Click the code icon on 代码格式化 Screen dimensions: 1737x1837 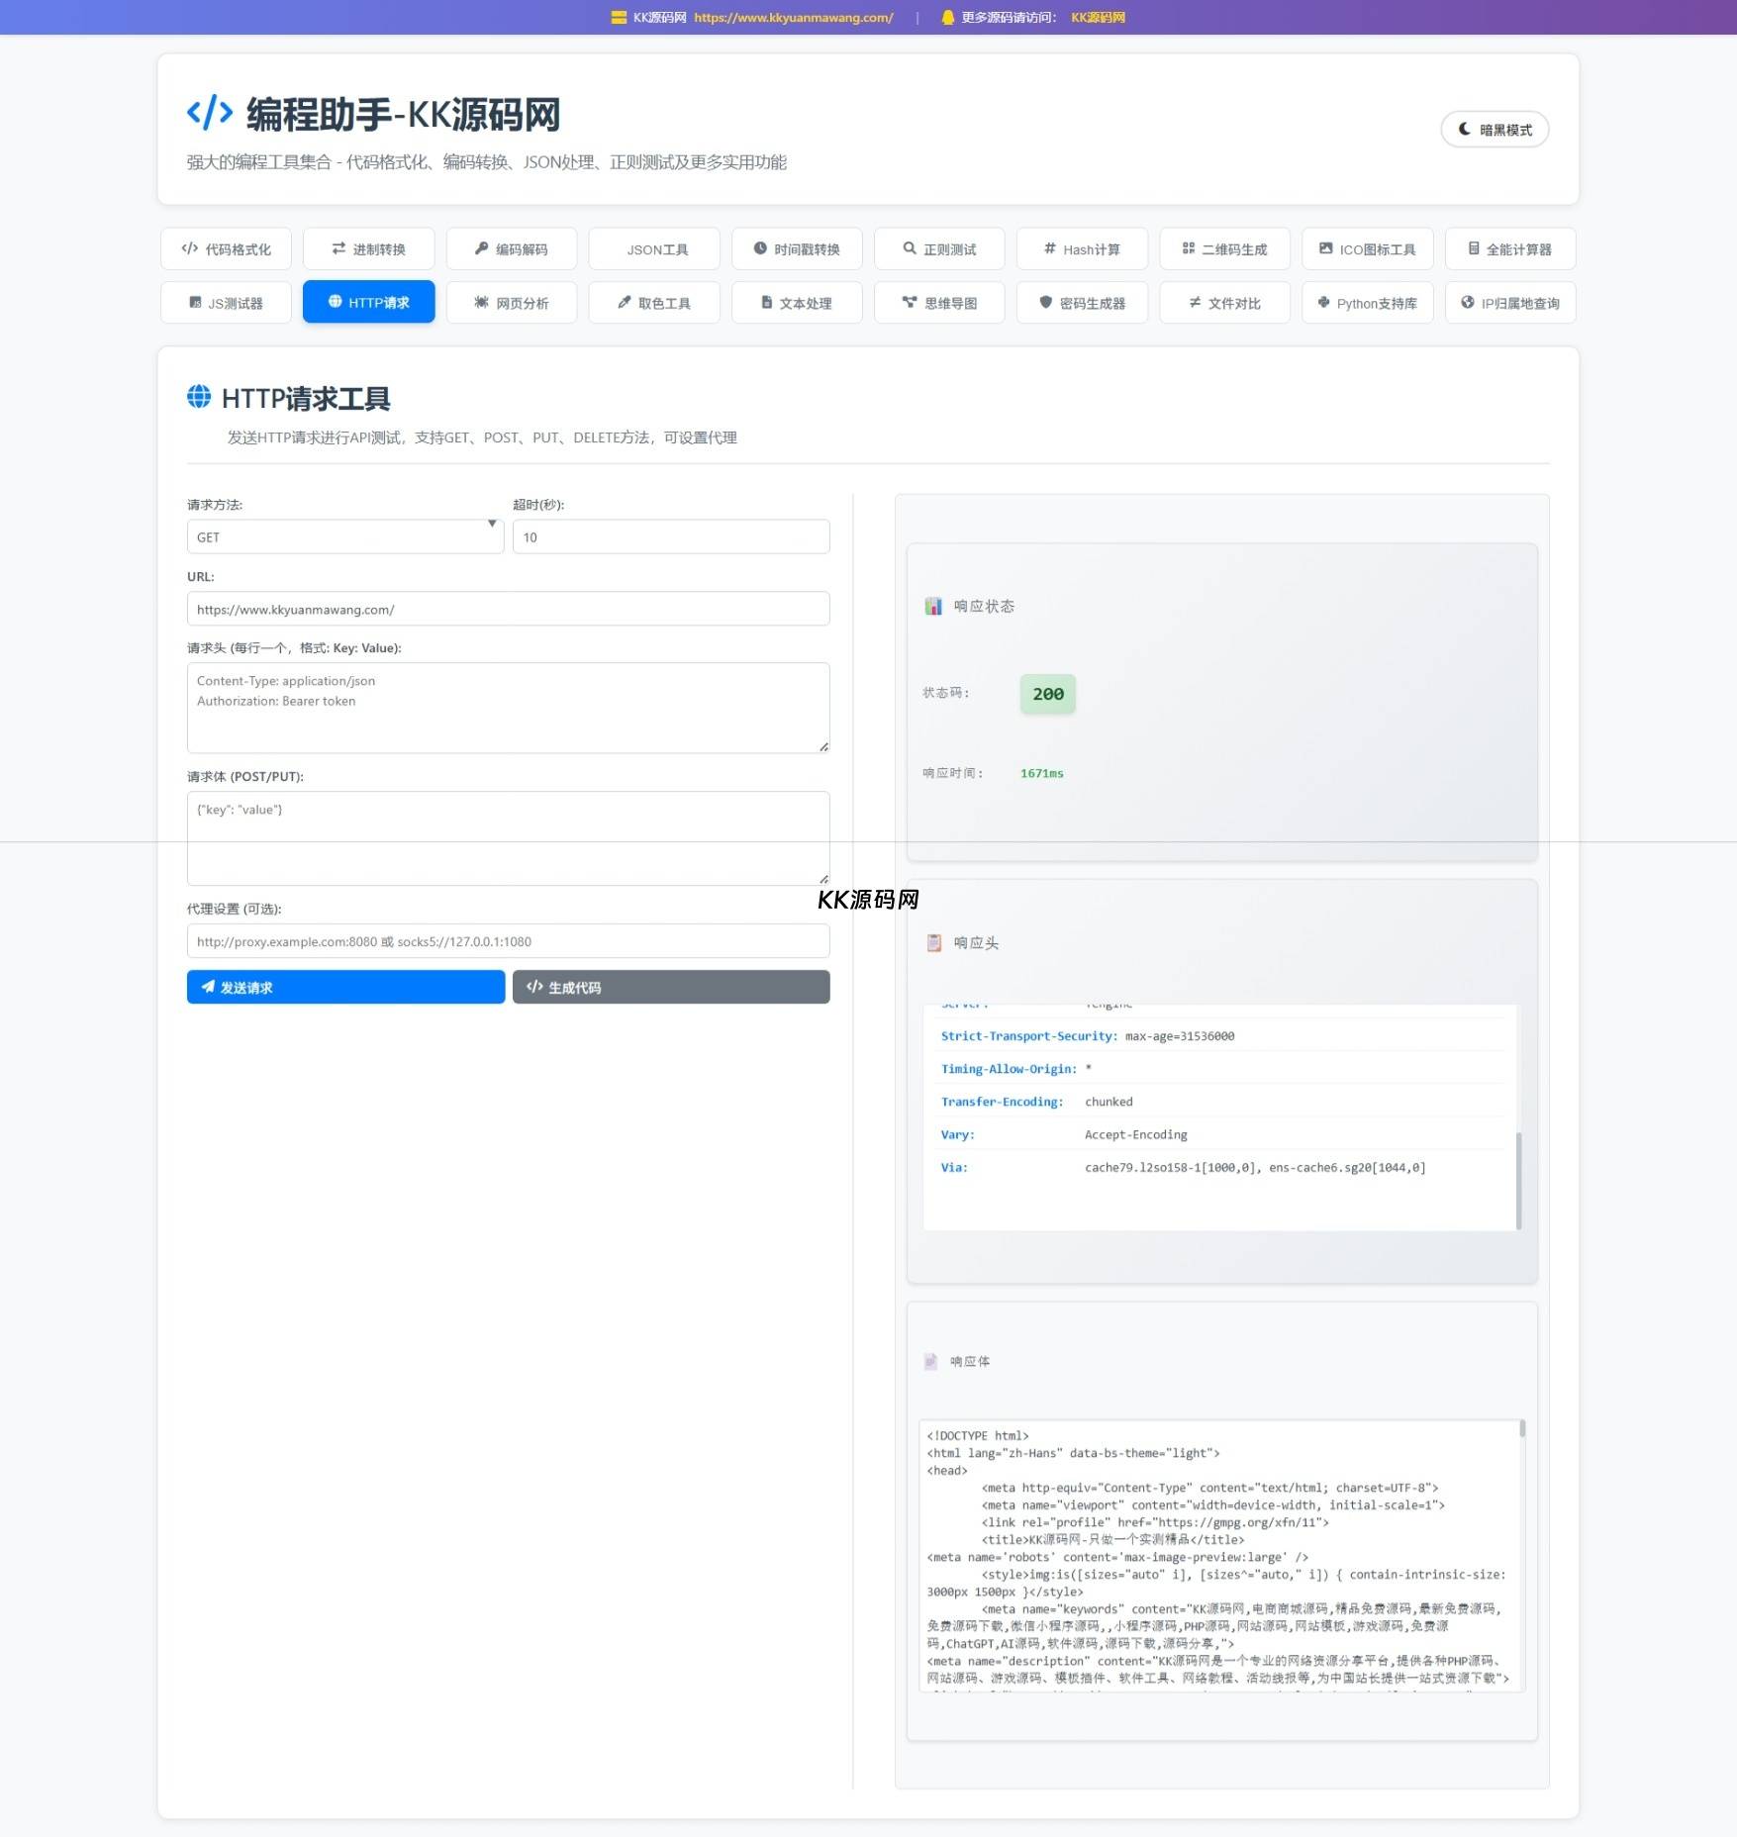[190, 248]
